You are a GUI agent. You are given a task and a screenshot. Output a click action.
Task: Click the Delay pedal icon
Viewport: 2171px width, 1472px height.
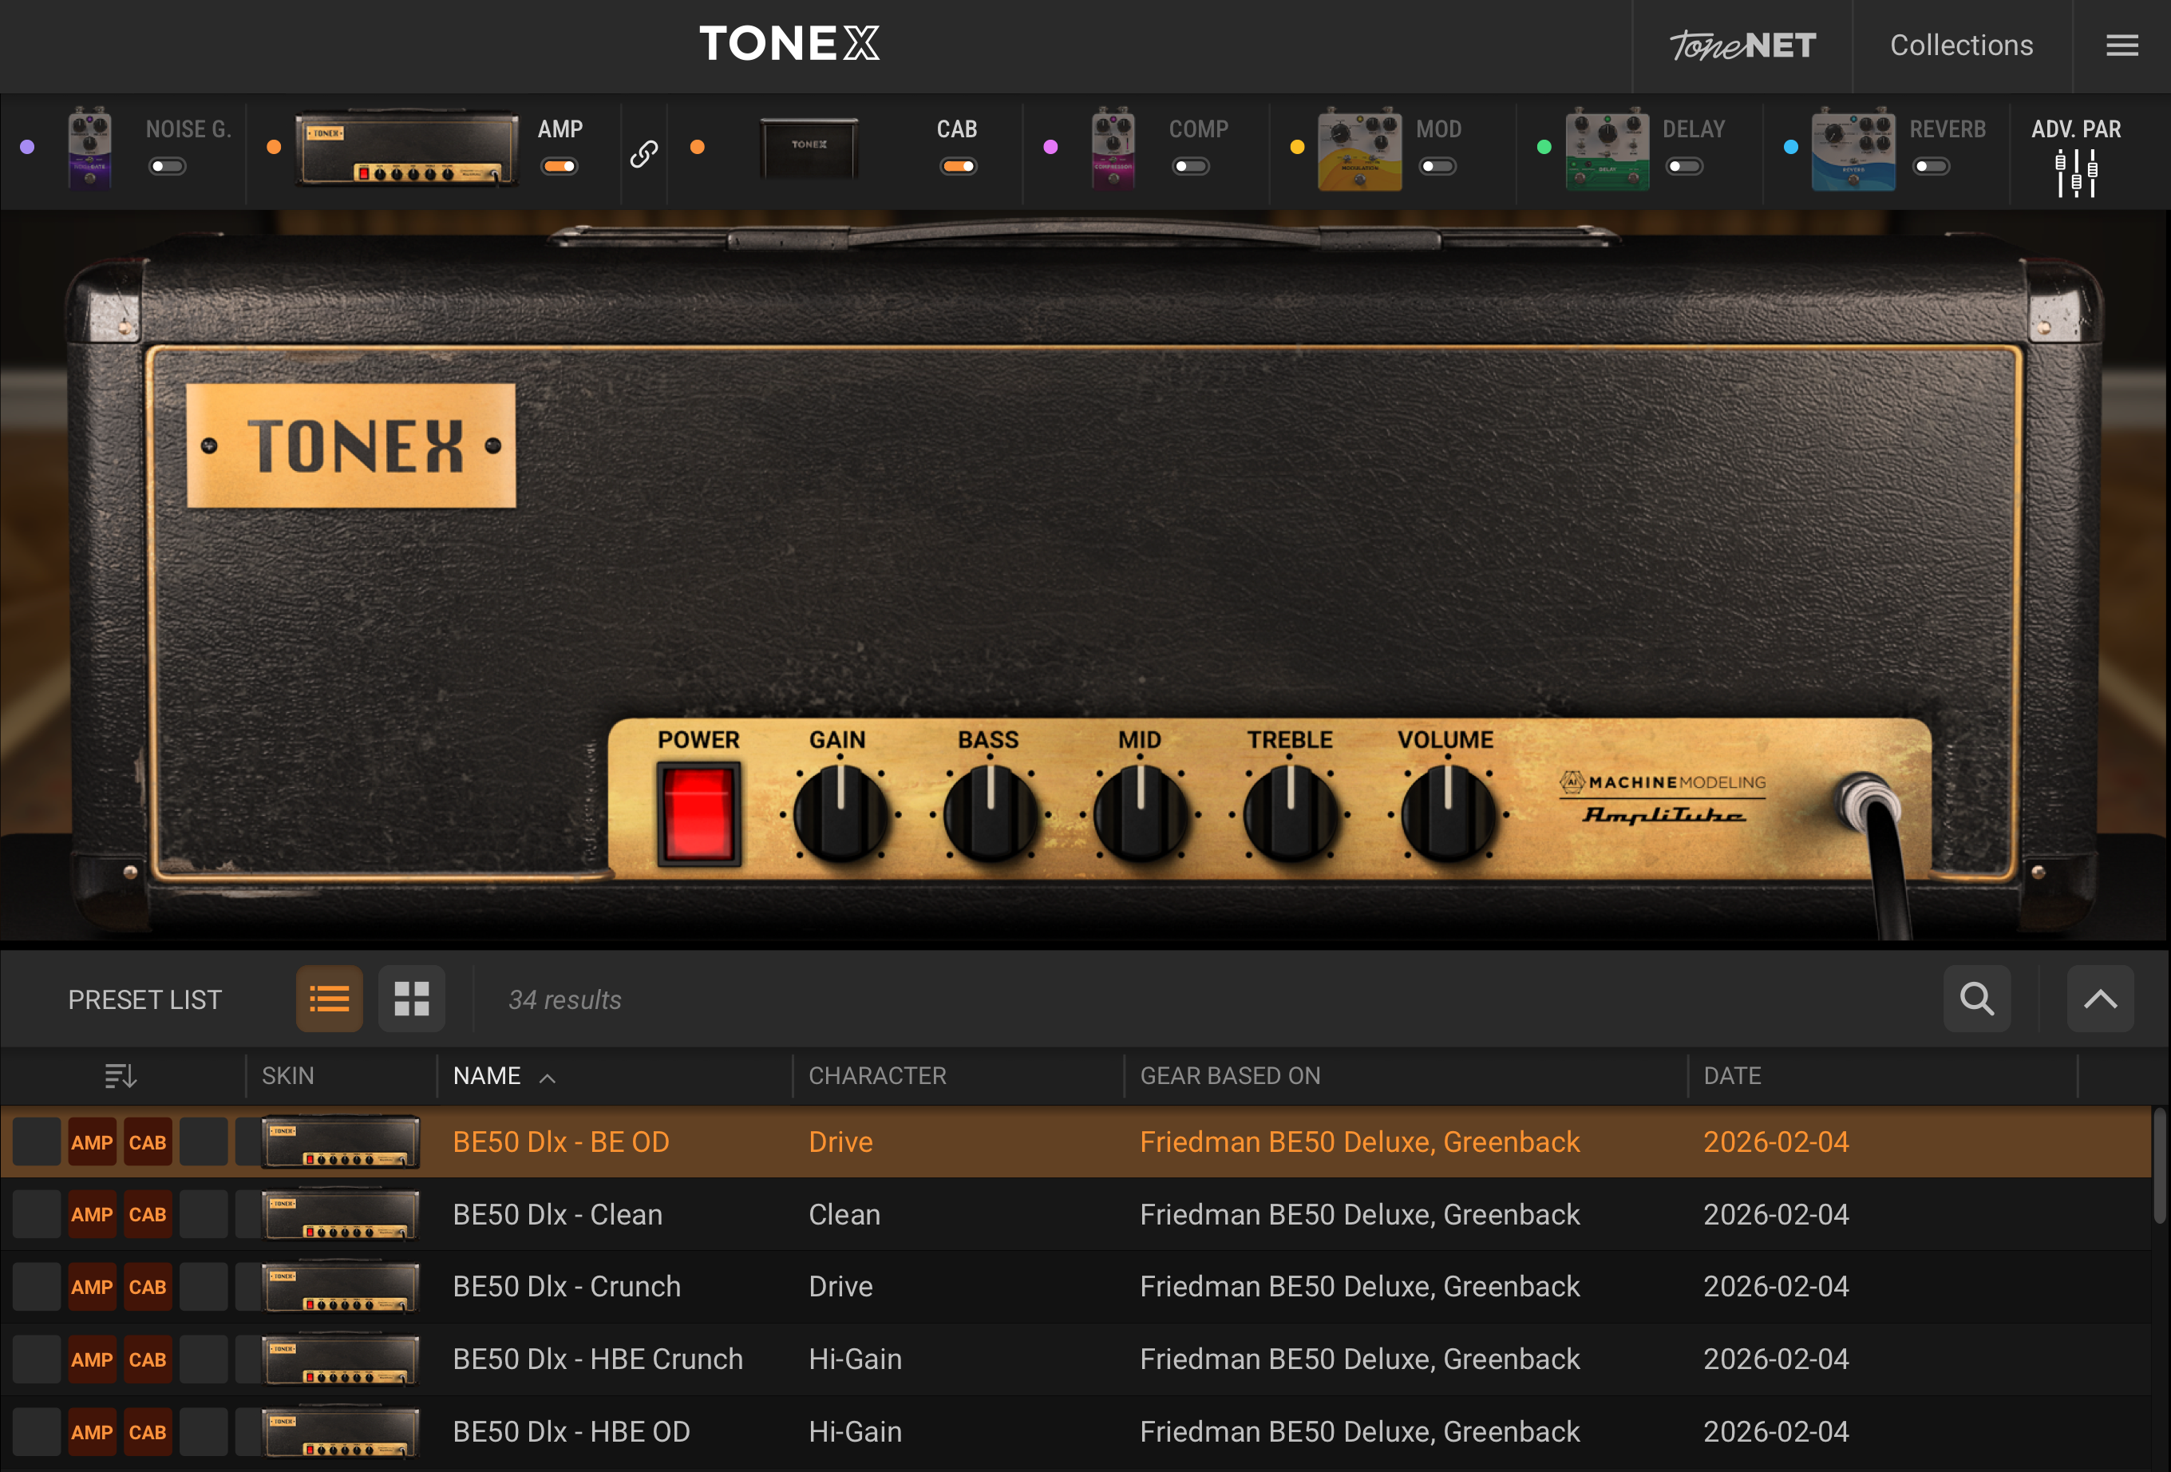tap(1607, 148)
